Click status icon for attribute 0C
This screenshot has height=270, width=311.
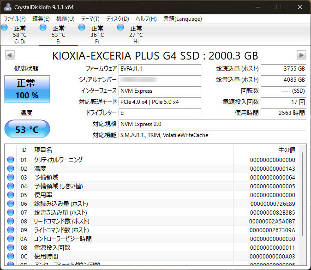click(x=11, y=256)
